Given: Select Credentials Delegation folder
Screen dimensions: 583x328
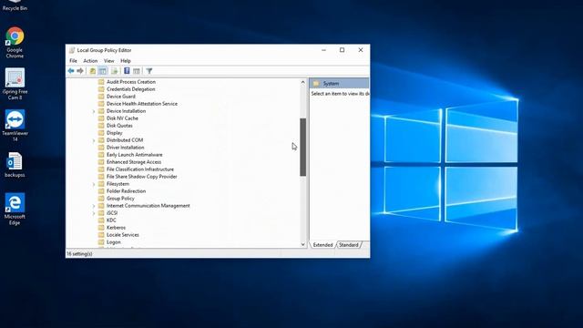Looking at the screenshot, I should tap(130, 89).
